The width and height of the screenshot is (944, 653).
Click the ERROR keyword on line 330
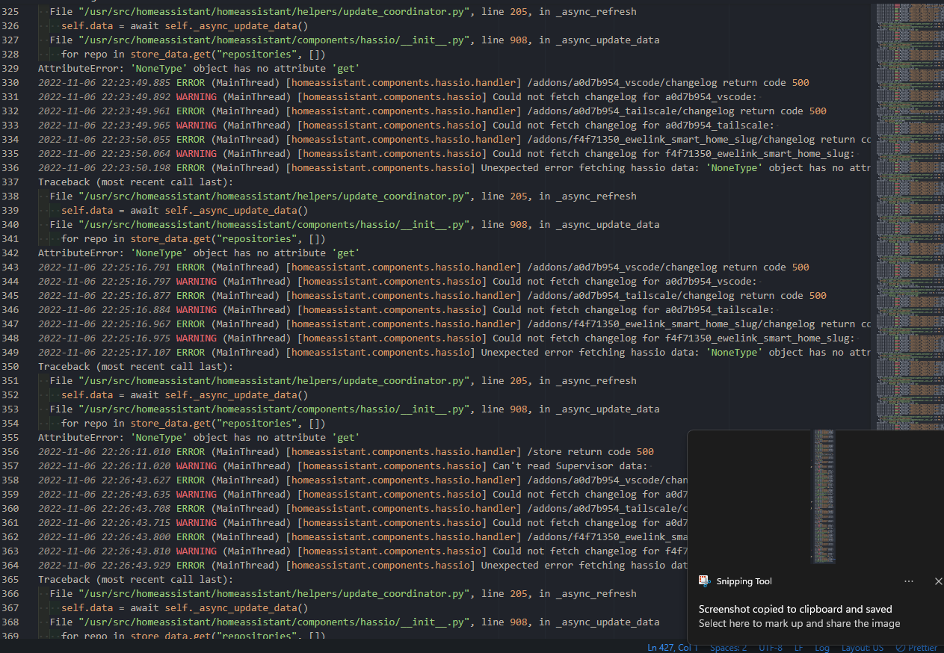tap(191, 83)
